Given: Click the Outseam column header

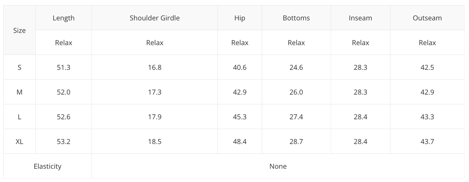Looking at the screenshot, I should [427, 18].
